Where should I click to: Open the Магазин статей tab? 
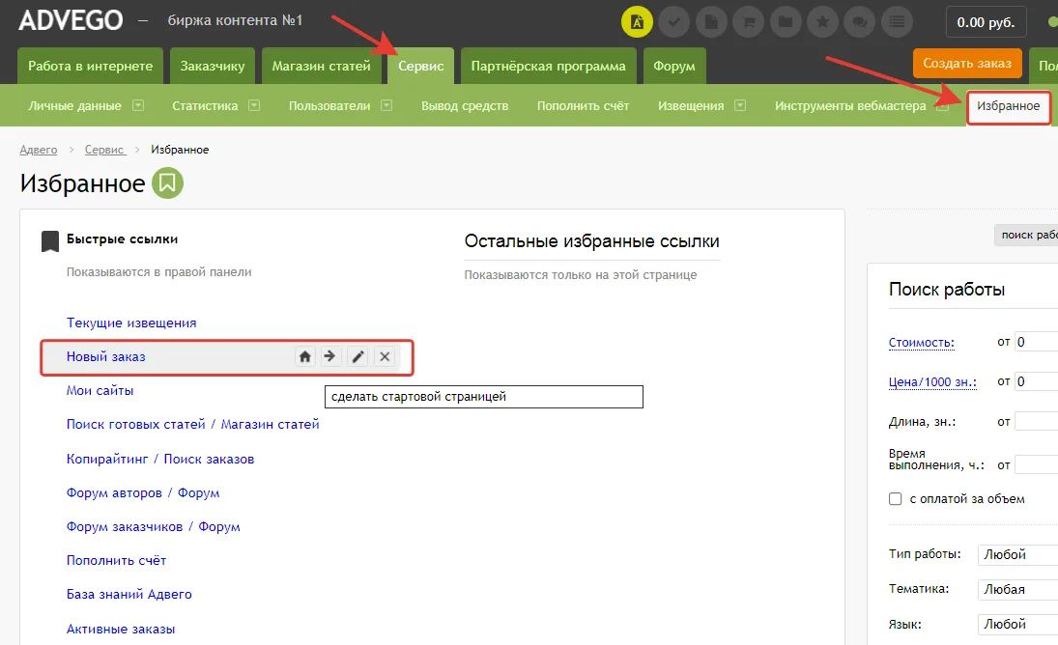point(321,66)
